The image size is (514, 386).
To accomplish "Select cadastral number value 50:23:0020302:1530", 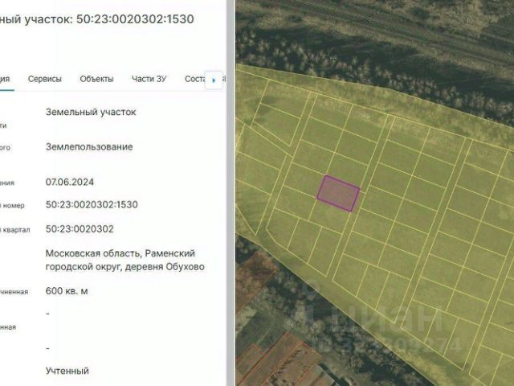I will point(92,204).
